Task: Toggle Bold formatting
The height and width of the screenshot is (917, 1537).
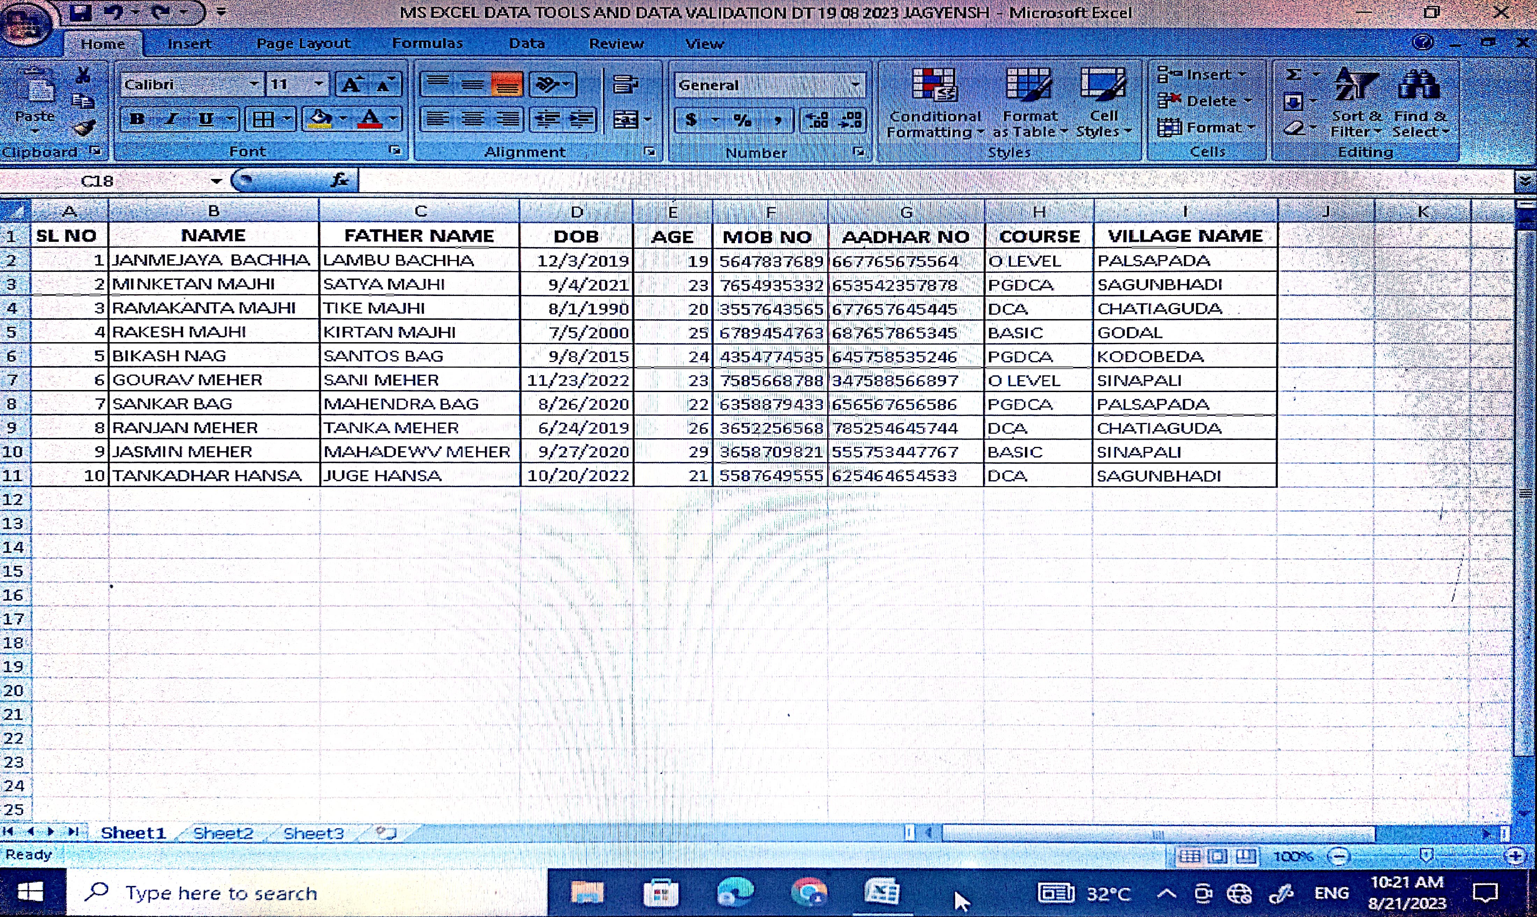Action: click(x=137, y=119)
